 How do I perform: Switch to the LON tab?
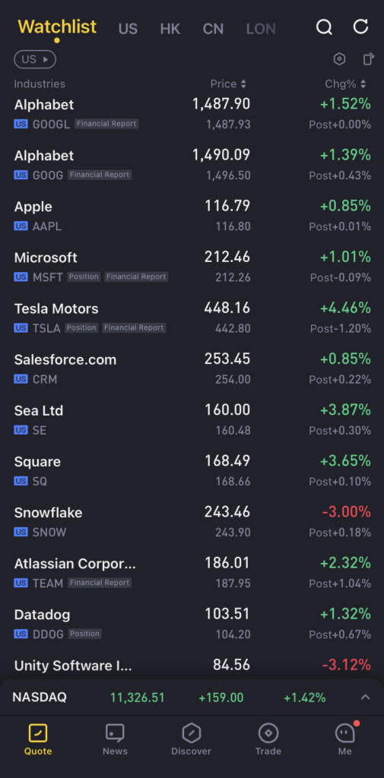click(261, 30)
